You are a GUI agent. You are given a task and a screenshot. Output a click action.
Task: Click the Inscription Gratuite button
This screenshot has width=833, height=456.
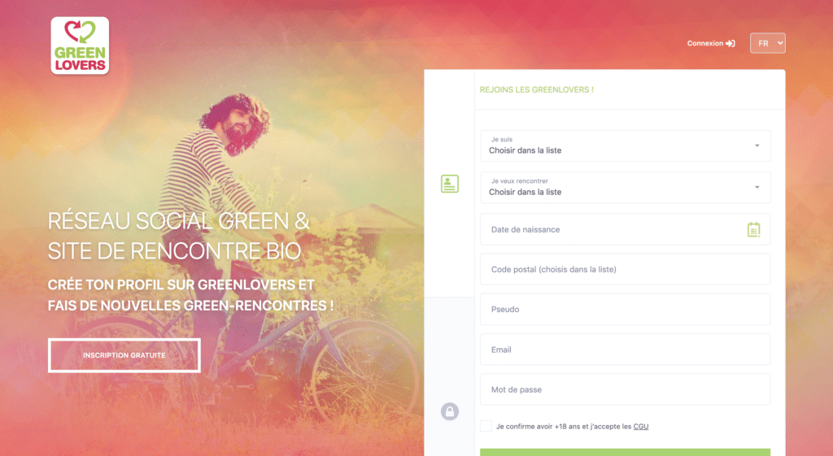coord(124,355)
